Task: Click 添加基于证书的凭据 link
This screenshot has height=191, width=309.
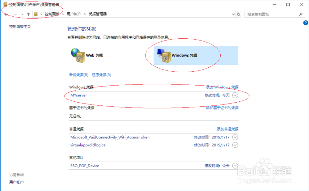Action: pos(222,108)
